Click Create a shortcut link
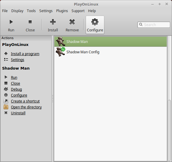This screenshot has width=172, height=162. pos(25,101)
